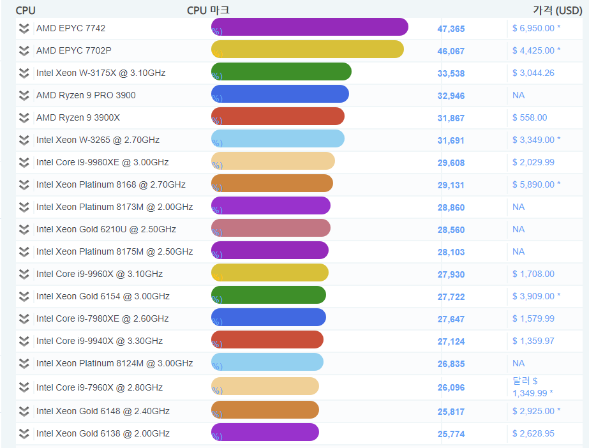Screen dimensions: 589x448
Task: Expand the Xeon Gold 6154 chevron
Action: coord(24,297)
